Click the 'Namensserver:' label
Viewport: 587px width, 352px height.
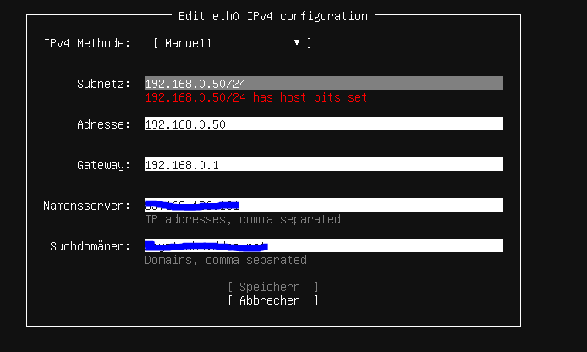click(x=87, y=206)
